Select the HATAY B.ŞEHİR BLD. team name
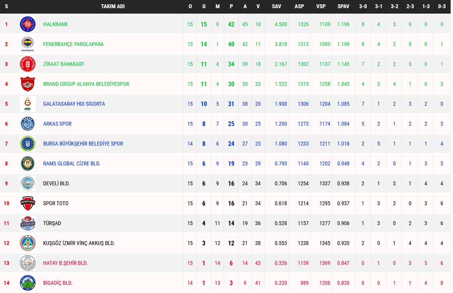Screen dimensions: 453x293 (x=65, y=263)
